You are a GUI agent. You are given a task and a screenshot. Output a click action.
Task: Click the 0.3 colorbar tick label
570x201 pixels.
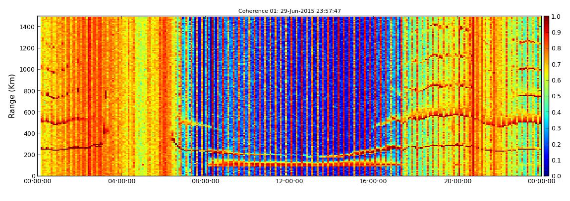pyautogui.click(x=556, y=128)
